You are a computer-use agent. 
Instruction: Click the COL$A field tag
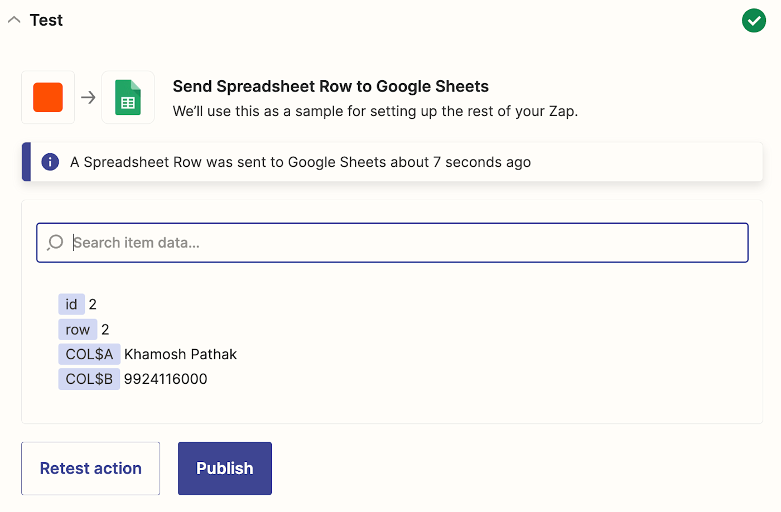coord(89,354)
